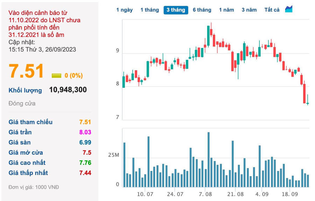The height and width of the screenshot is (201, 315).
Task: Select the active 3 tháng tab
Action: click(x=176, y=10)
